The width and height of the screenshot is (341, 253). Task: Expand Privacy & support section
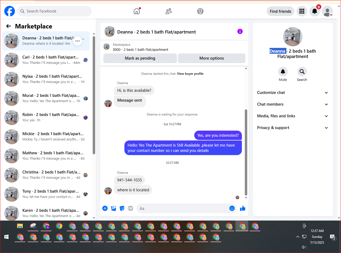293,128
